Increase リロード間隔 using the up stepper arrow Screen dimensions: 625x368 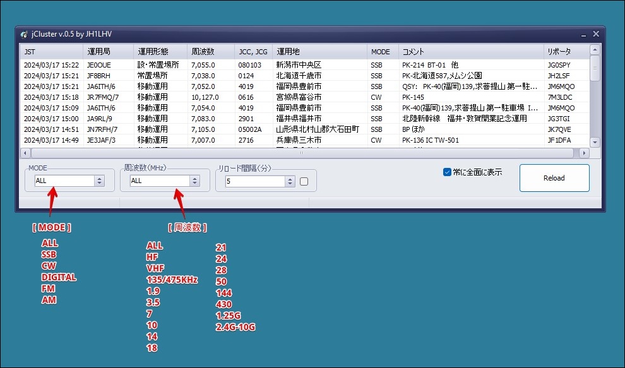point(290,177)
